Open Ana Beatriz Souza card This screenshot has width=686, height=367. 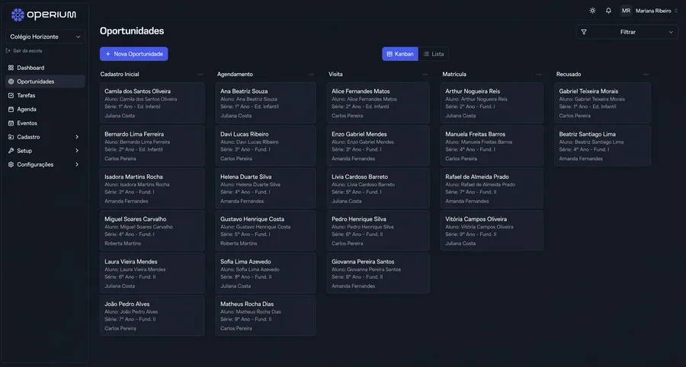tap(265, 103)
